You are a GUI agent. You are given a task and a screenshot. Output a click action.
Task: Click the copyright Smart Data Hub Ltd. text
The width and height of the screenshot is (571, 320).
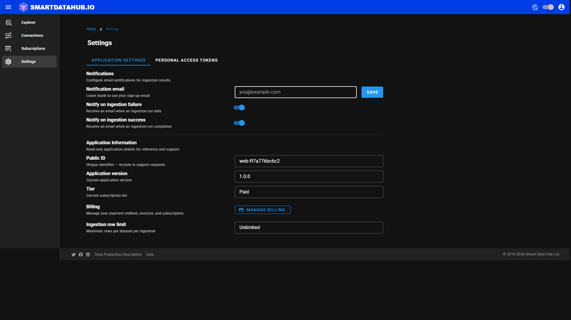(532, 254)
